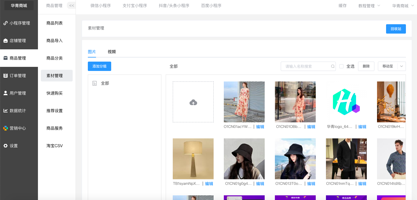
Task: Click the search magnifier icon
Action: pos(333,66)
